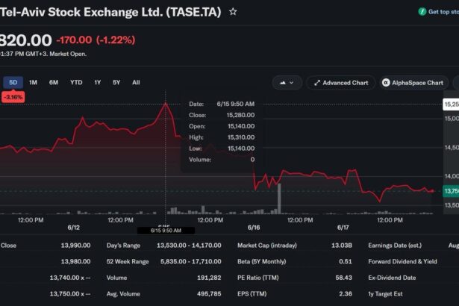Click the Advanced Chart expand arrow icon
The width and height of the screenshot is (459, 306).
(317, 83)
